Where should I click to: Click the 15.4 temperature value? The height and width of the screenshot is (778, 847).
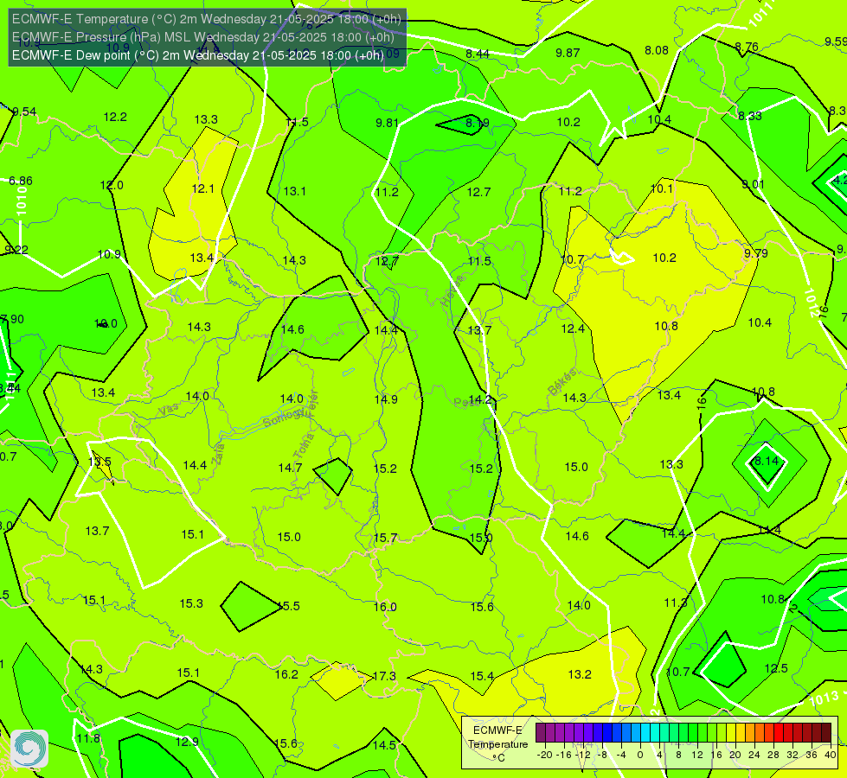pos(482,676)
